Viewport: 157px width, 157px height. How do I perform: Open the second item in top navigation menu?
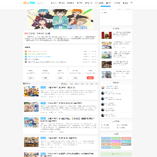pyautogui.click(x=61, y=3)
